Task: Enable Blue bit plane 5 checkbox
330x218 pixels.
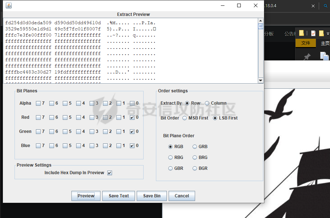Action: [x=65, y=146]
